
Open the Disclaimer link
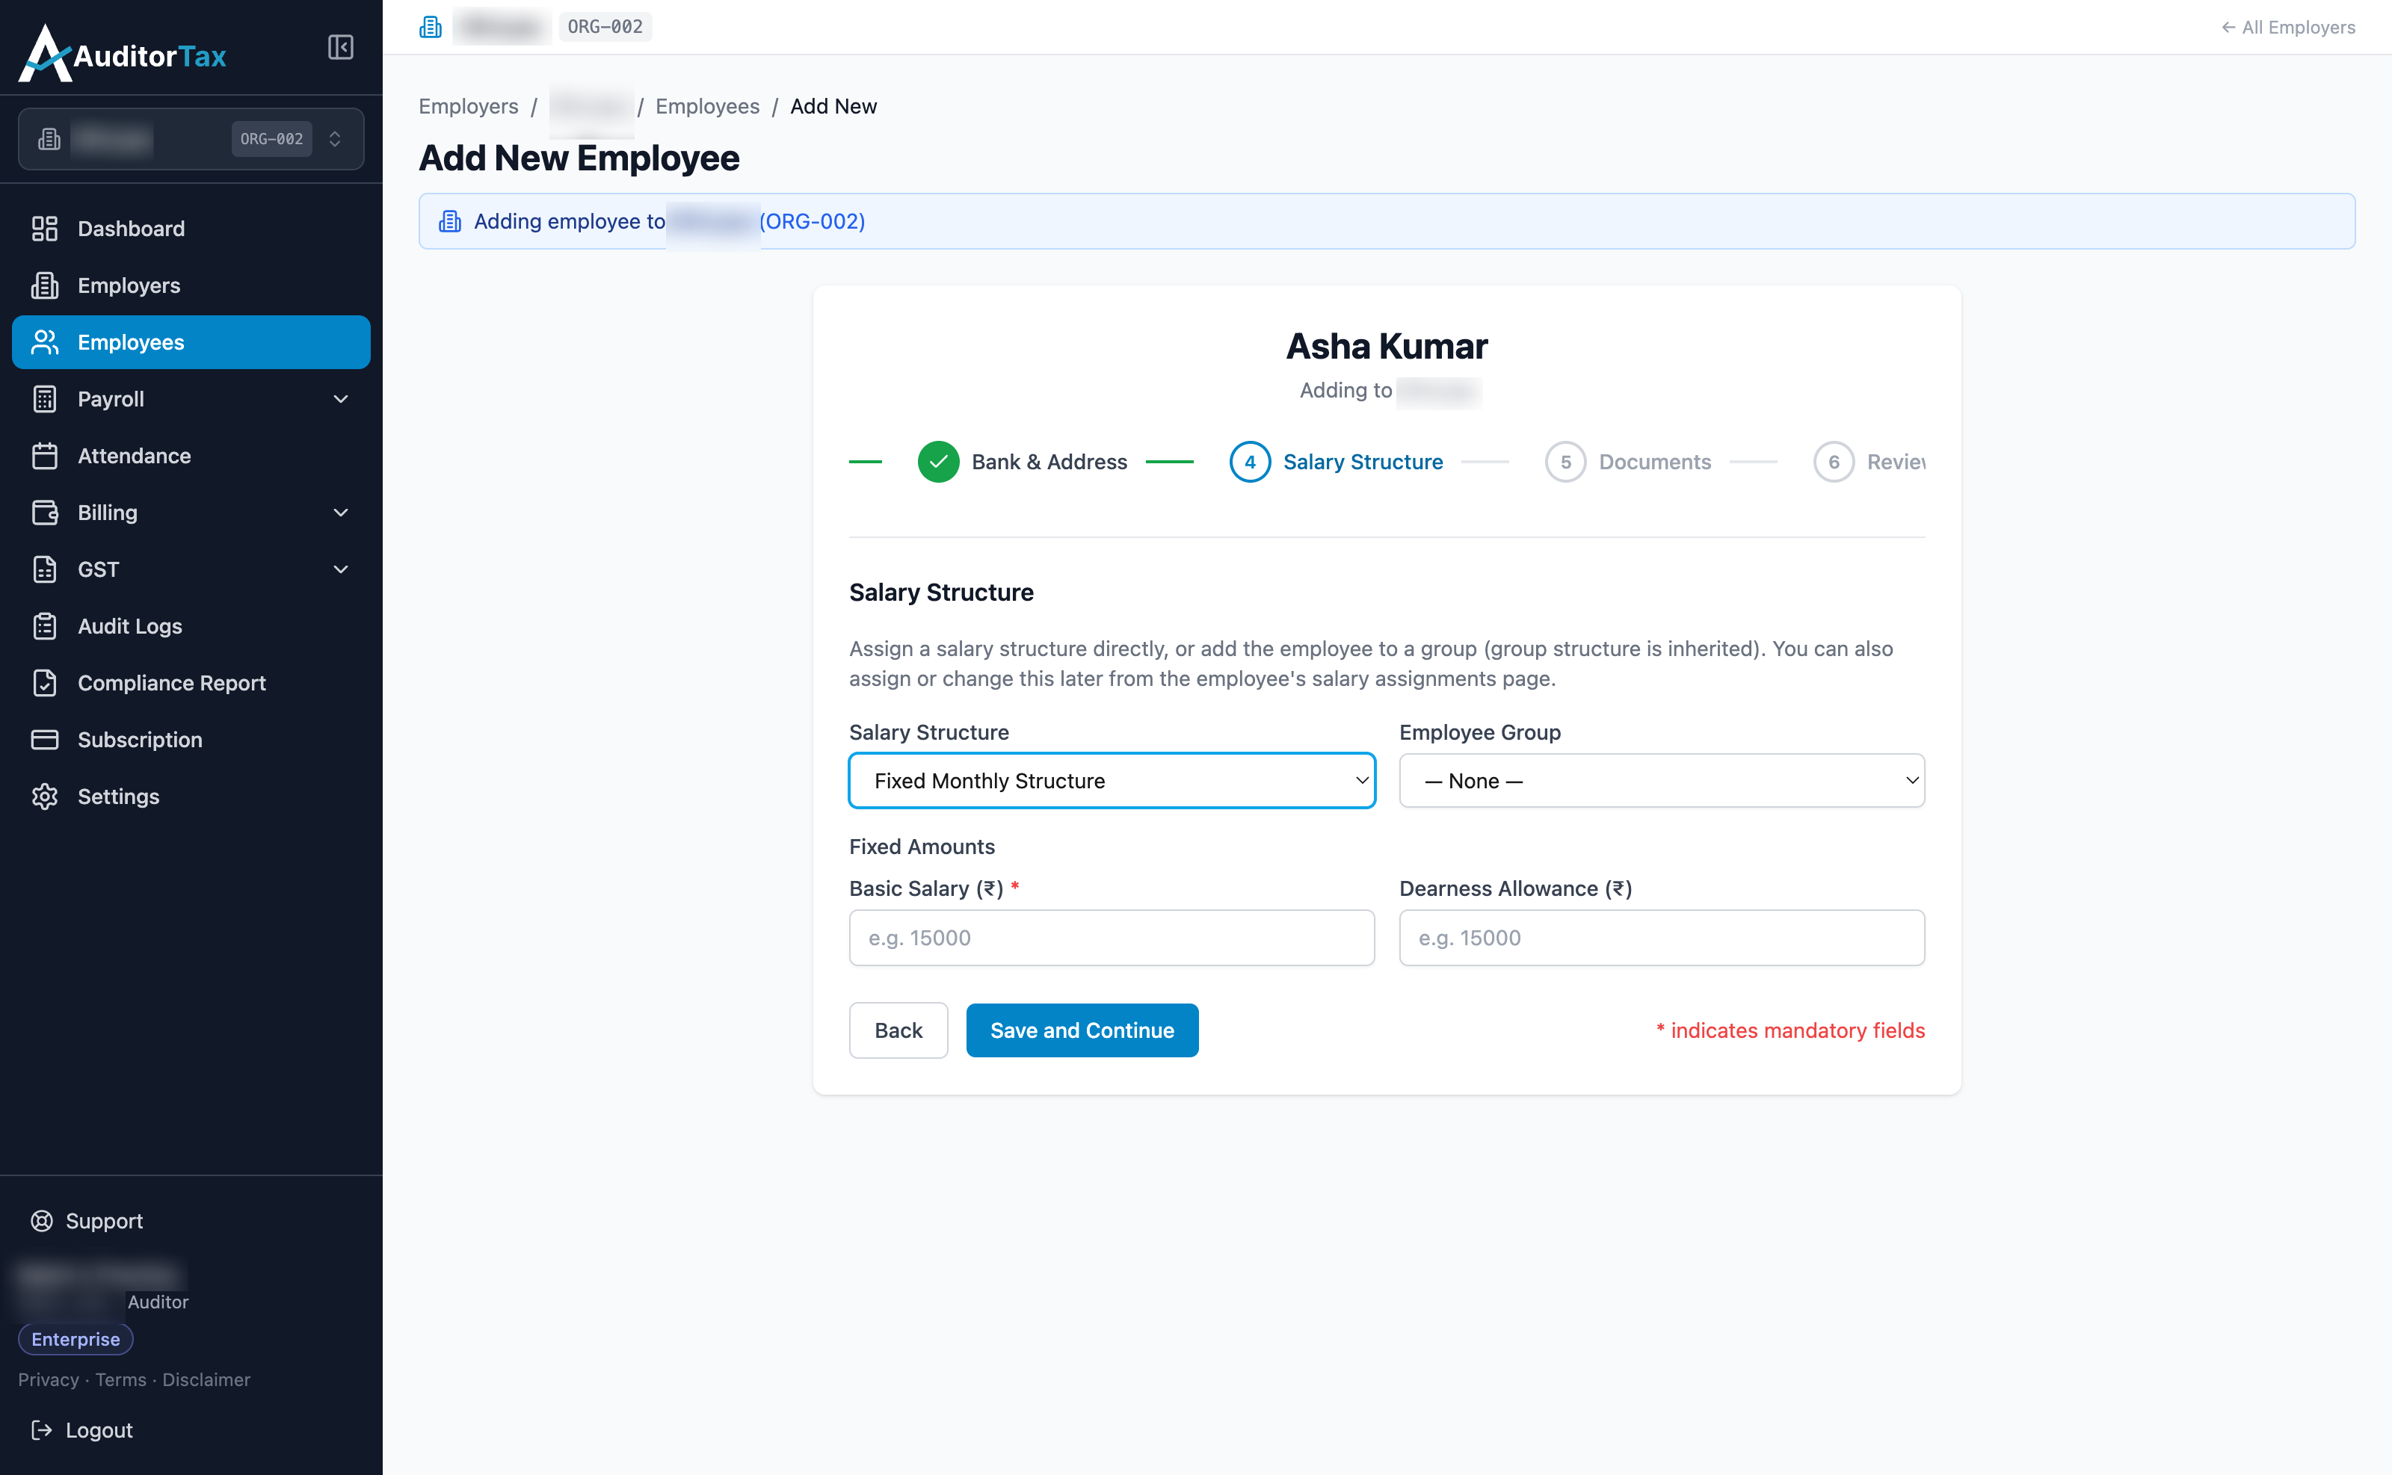pyautogui.click(x=206, y=1379)
